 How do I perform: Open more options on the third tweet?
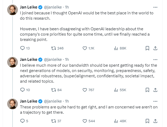coord(155,101)
